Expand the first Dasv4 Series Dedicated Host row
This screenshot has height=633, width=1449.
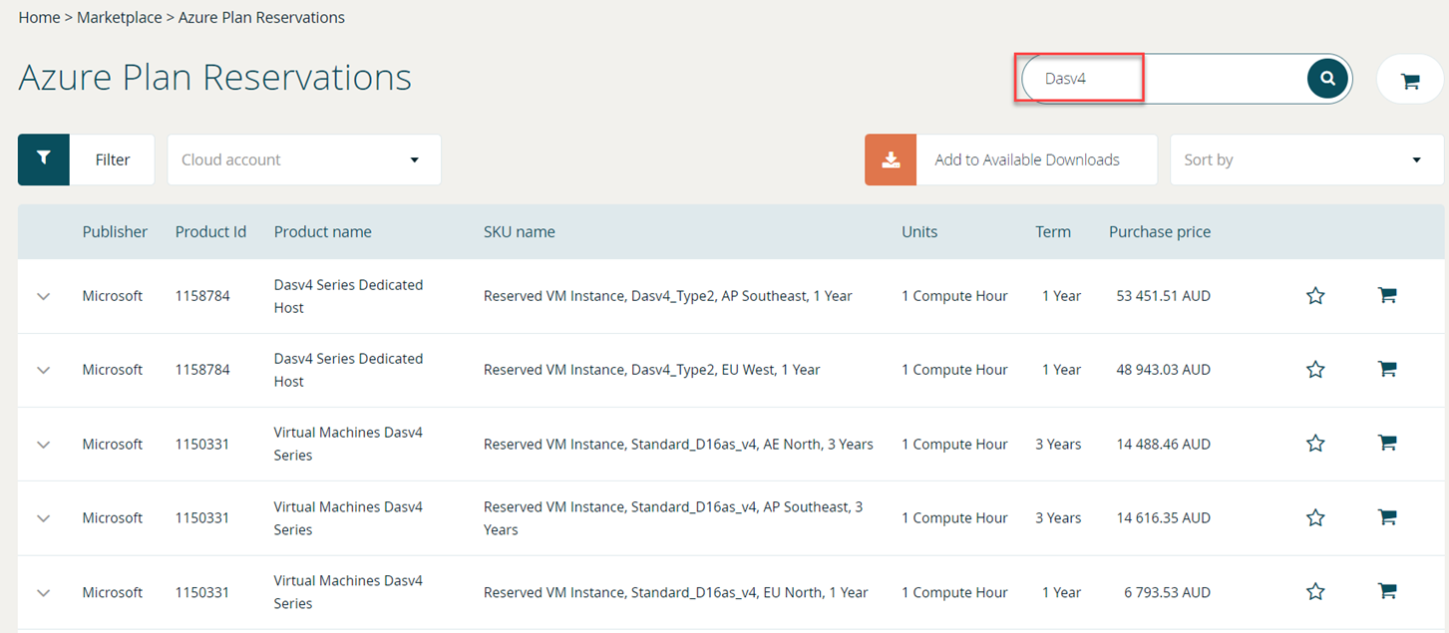(43, 295)
